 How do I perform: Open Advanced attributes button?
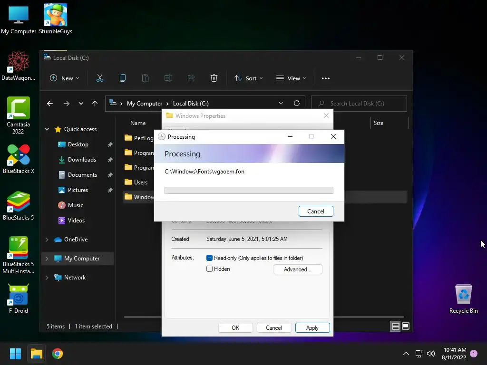pos(298,269)
